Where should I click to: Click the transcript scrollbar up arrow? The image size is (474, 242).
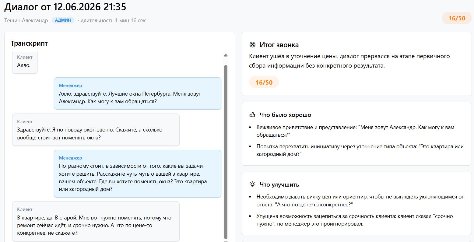click(x=226, y=55)
